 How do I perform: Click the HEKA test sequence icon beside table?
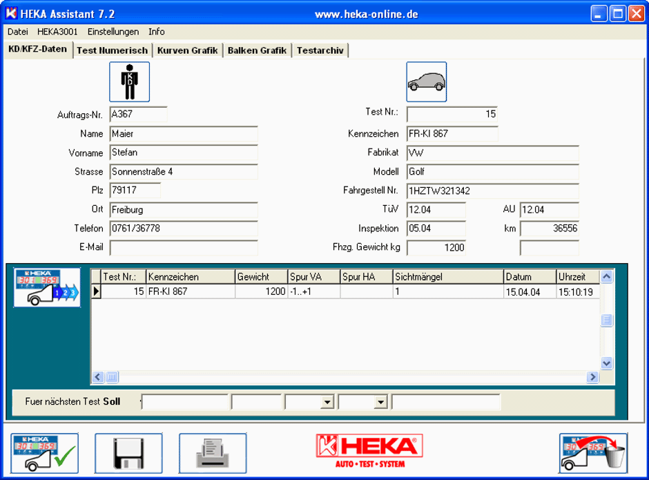[x=47, y=287]
